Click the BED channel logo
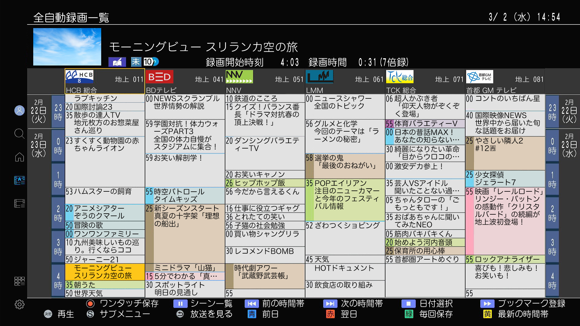The width and height of the screenshot is (580, 326). (x=159, y=77)
